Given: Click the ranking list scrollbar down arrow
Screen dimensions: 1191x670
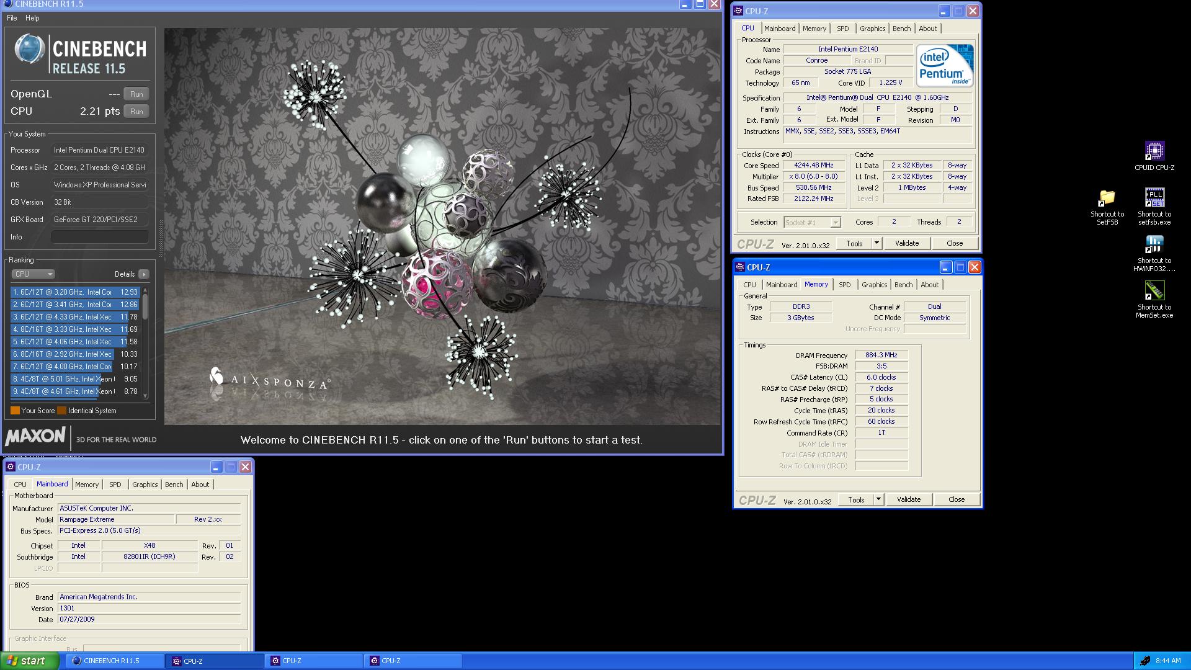Looking at the screenshot, I should [x=145, y=395].
